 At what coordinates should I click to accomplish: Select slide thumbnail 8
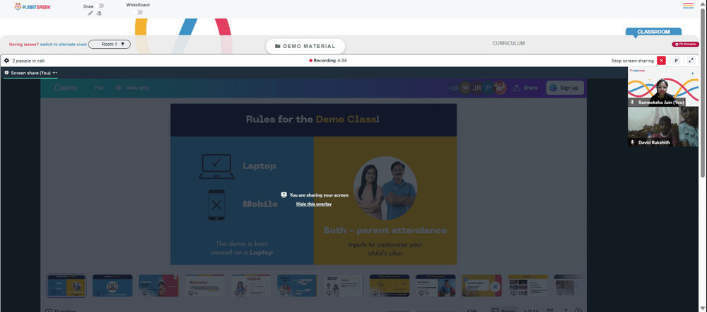click(x=389, y=285)
